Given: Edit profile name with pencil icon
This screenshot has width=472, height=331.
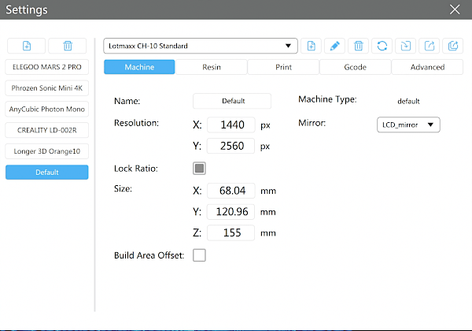Looking at the screenshot, I should [x=335, y=46].
